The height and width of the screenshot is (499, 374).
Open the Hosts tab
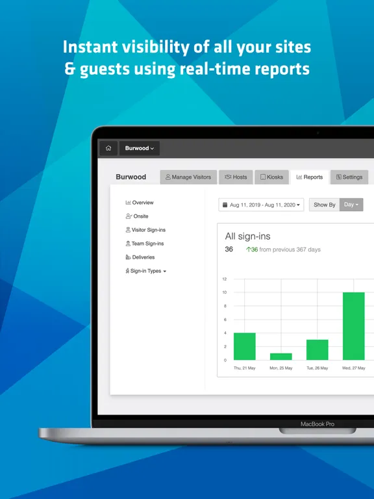pos(236,177)
